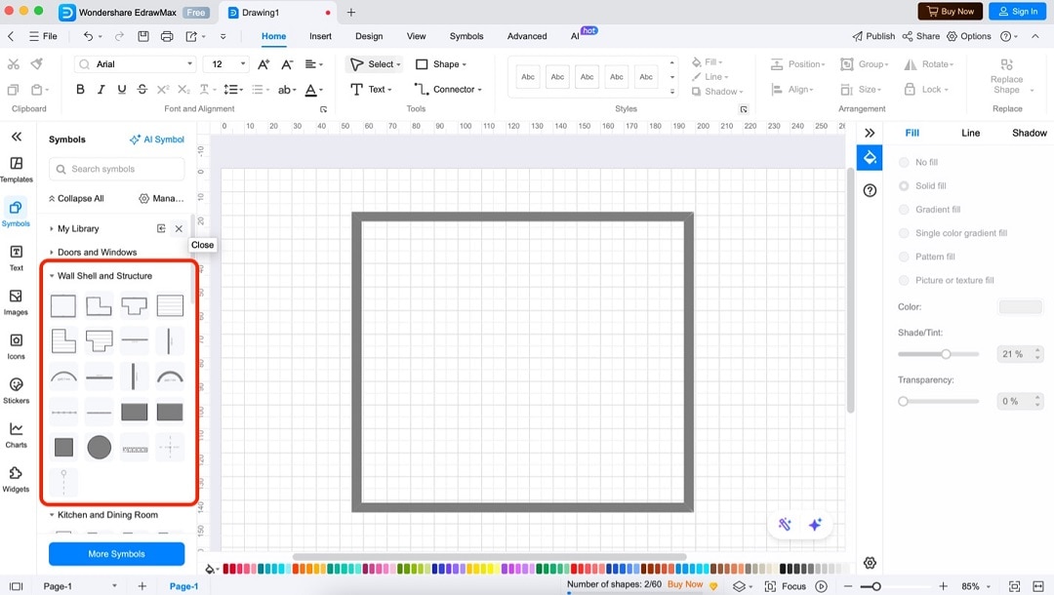Open the Icons sidebar panel
This screenshot has width=1054, height=595.
click(17, 346)
